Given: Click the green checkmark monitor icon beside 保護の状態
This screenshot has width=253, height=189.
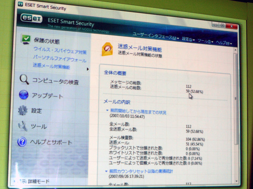Looking at the screenshot, I should click(x=26, y=39).
